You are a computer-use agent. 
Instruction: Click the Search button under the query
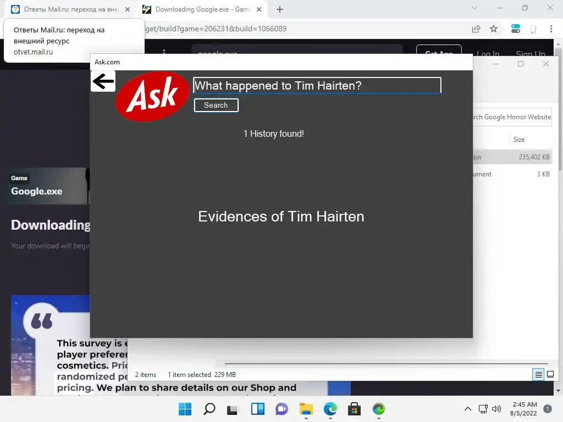click(216, 105)
